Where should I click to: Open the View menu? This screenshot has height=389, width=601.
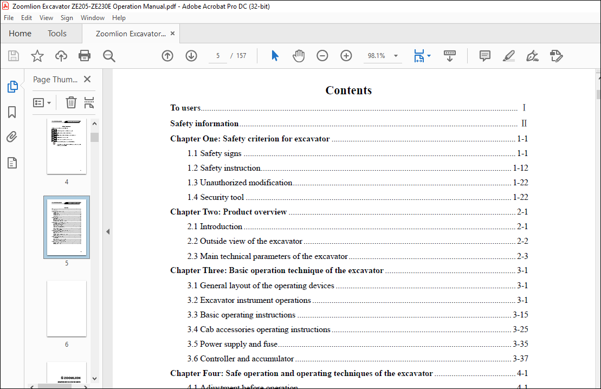pos(46,18)
